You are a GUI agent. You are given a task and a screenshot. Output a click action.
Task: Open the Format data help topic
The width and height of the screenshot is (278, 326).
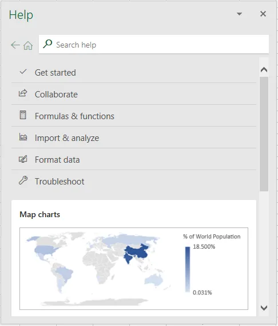pos(134,160)
